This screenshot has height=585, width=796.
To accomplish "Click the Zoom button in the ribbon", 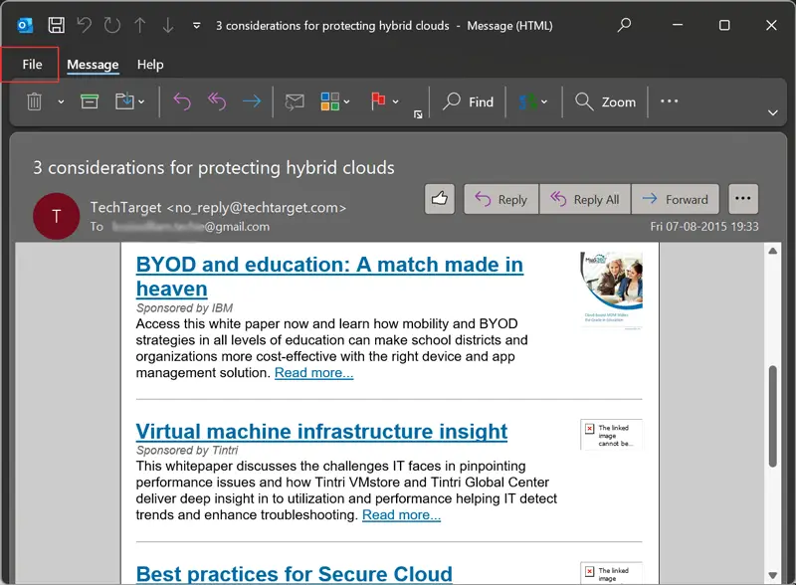I will [x=606, y=101].
